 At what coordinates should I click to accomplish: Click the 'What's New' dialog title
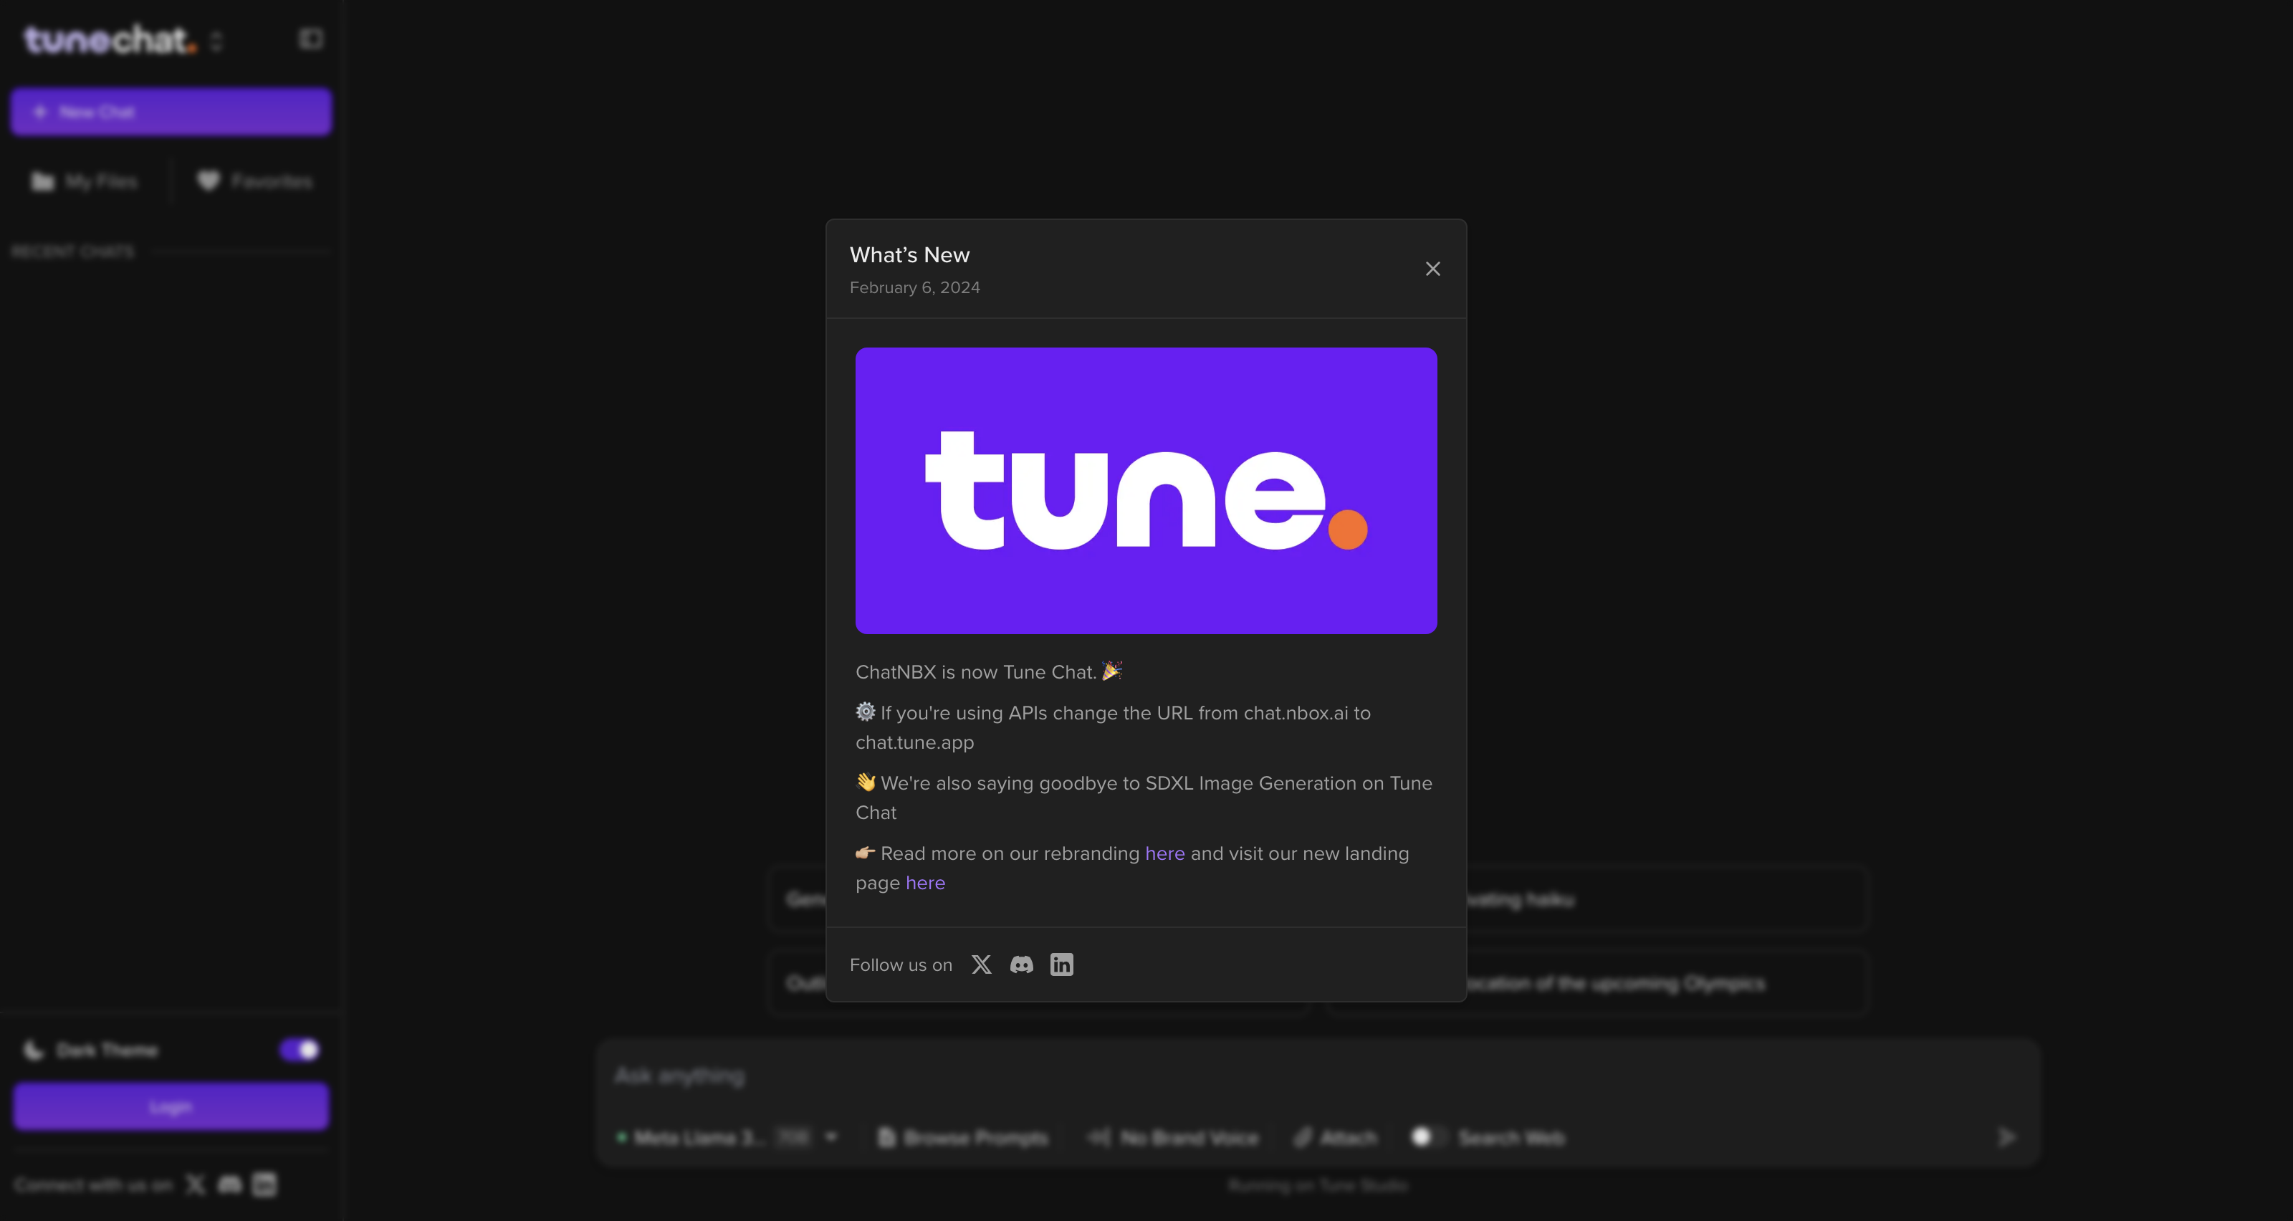910,254
